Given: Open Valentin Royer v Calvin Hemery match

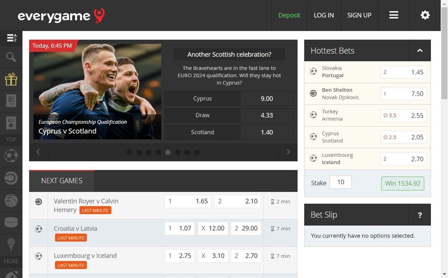Looking at the screenshot, I should point(86,205).
